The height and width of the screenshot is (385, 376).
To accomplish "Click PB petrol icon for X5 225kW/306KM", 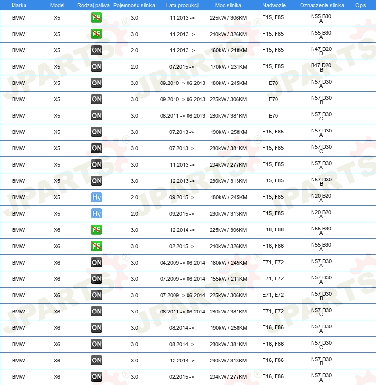I will [x=96, y=18].
